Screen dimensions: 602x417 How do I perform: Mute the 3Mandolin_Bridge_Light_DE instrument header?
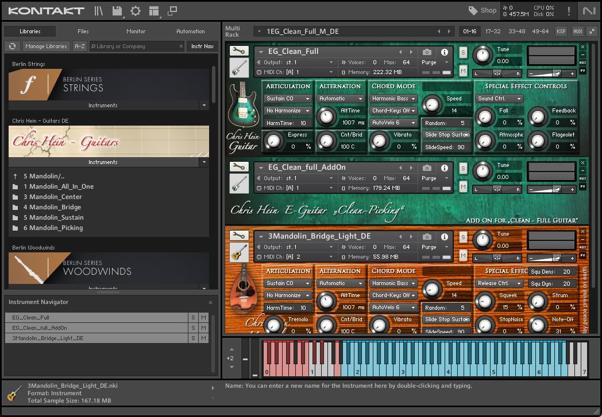463,256
